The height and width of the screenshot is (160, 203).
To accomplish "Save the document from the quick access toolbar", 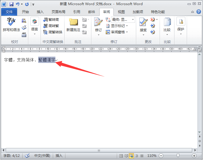I will point(11,4).
